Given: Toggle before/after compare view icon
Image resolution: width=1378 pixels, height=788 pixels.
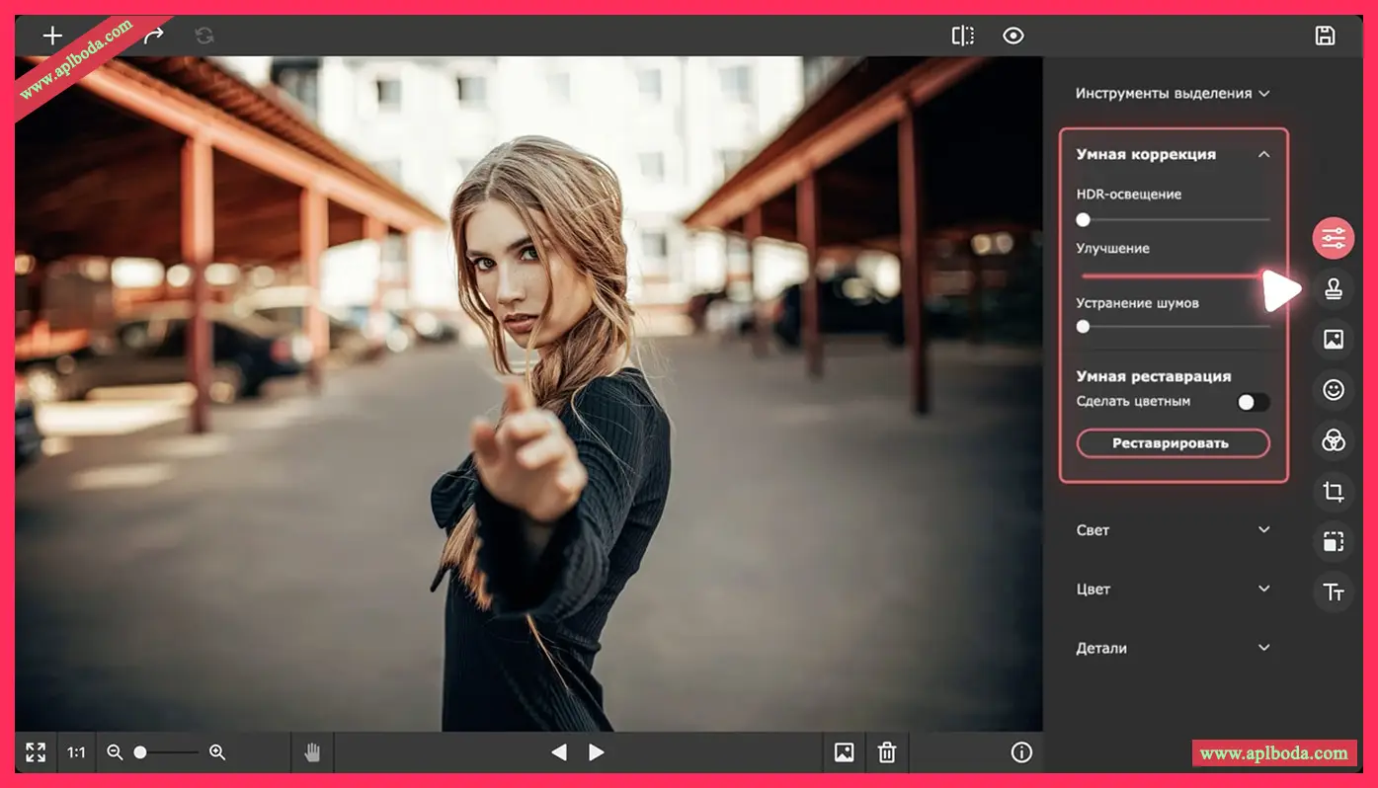Looking at the screenshot, I should click(962, 36).
